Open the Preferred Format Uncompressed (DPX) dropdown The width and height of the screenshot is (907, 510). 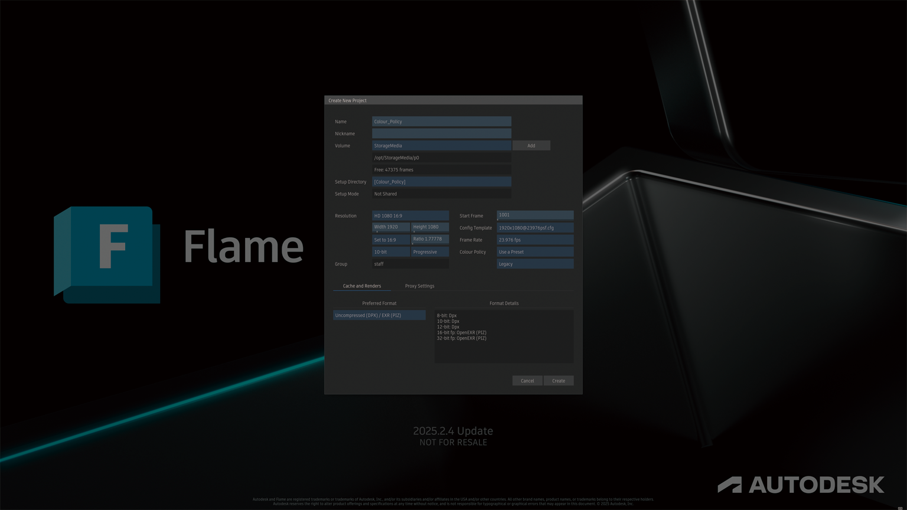(379, 315)
